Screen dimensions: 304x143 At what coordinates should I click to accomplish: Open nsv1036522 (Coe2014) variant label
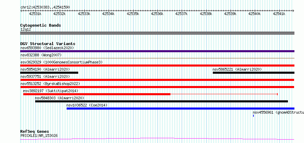[x=87, y=105]
